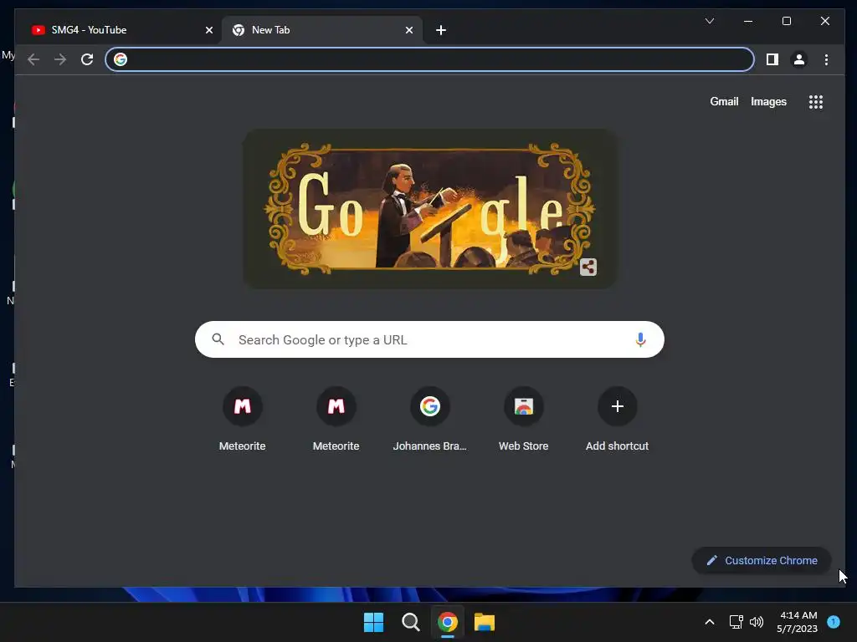The height and width of the screenshot is (642, 857).
Task: Open the Web Store shortcut
Action: click(524, 419)
